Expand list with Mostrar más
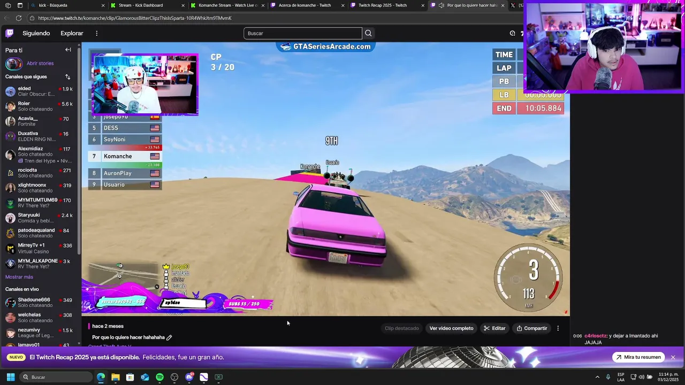This screenshot has width=685, height=385. tap(19, 277)
